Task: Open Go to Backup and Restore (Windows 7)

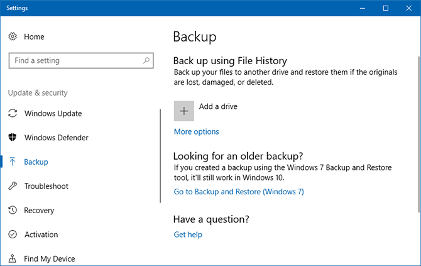Action: coord(238,192)
